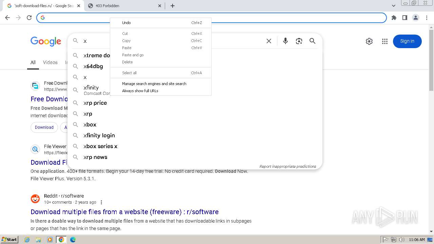Clear the search box with the X
This screenshot has width=434, height=244.
(269, 41)
